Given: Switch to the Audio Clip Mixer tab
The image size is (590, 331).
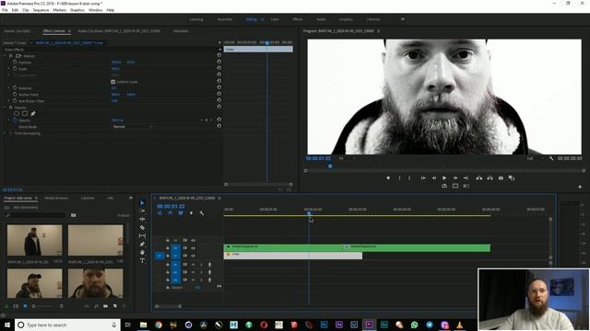Looking at the screenshot, I should 119,31.
